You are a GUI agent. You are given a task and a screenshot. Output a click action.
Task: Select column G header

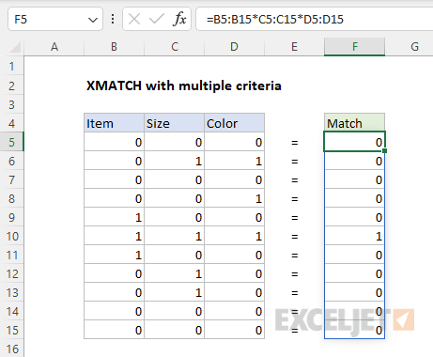point(414,47)
